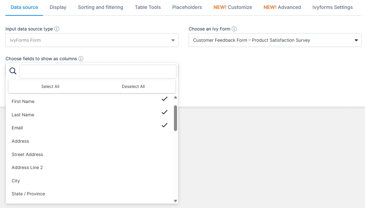The height and width of the screenshot is (208, 365).
Task: Select the City field as a column
Action: click(x=68, y=181)
